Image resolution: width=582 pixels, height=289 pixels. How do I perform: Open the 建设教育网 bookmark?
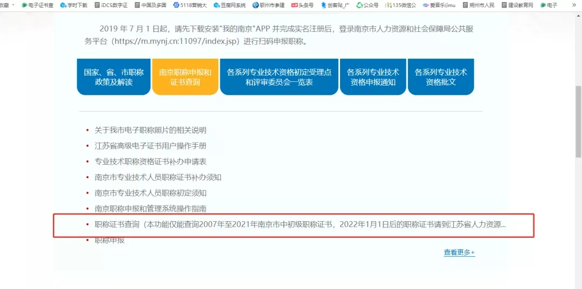tap(517, 5)
